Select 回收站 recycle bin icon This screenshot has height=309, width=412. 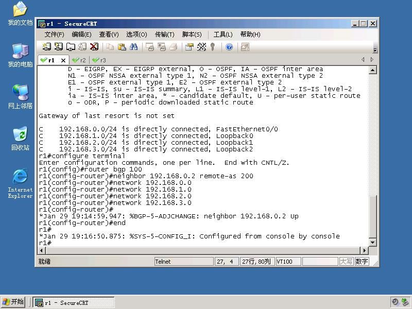[x=20, y=139]
